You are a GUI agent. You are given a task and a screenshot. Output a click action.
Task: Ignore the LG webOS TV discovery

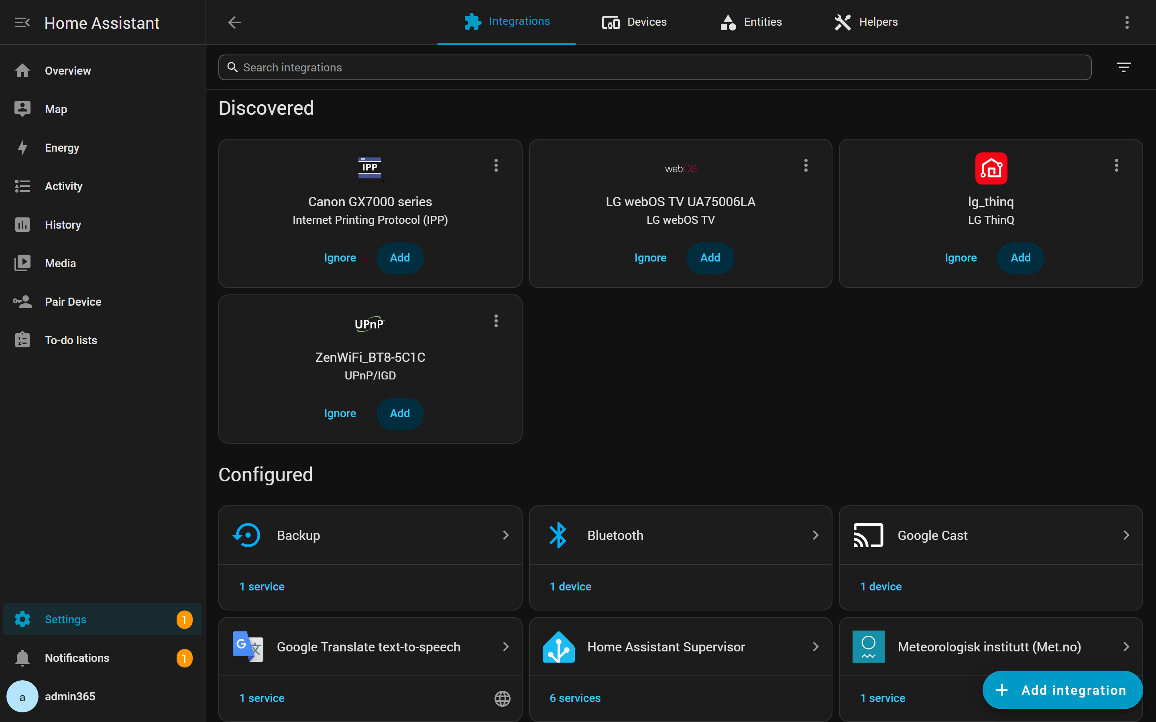[x=650, y=258]
